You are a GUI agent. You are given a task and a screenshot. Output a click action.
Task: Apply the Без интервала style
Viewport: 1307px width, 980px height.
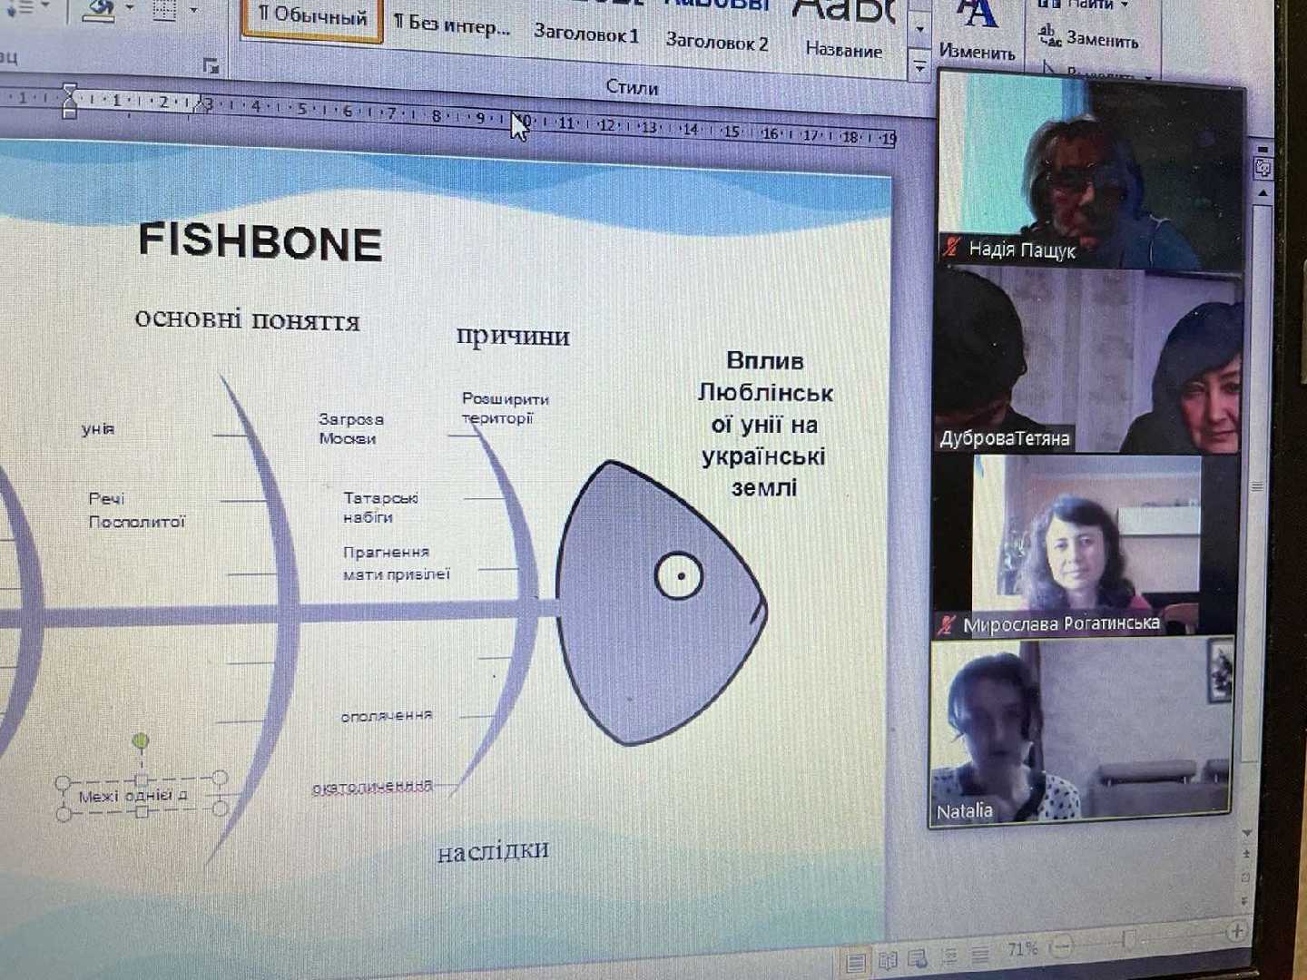click(x=451, y=24)
